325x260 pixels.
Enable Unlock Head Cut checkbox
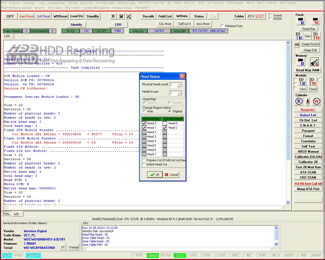click(x=143, y=164)
